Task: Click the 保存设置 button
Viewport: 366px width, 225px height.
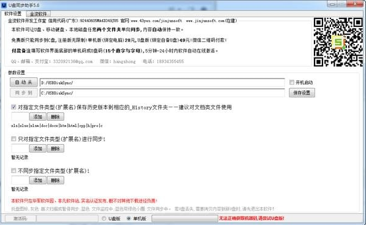Action: click(x=302, y=93)
